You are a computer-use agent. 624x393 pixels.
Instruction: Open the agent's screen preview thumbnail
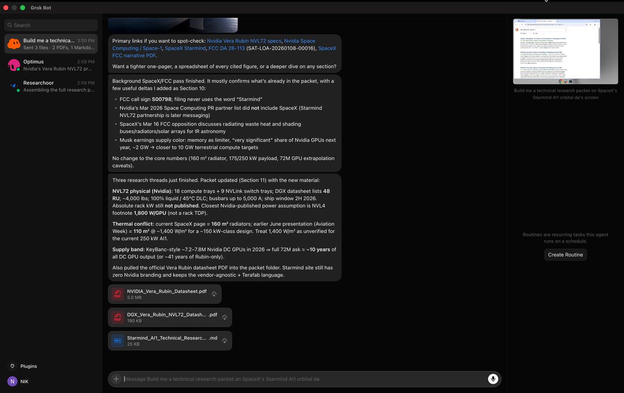[565, 51]
